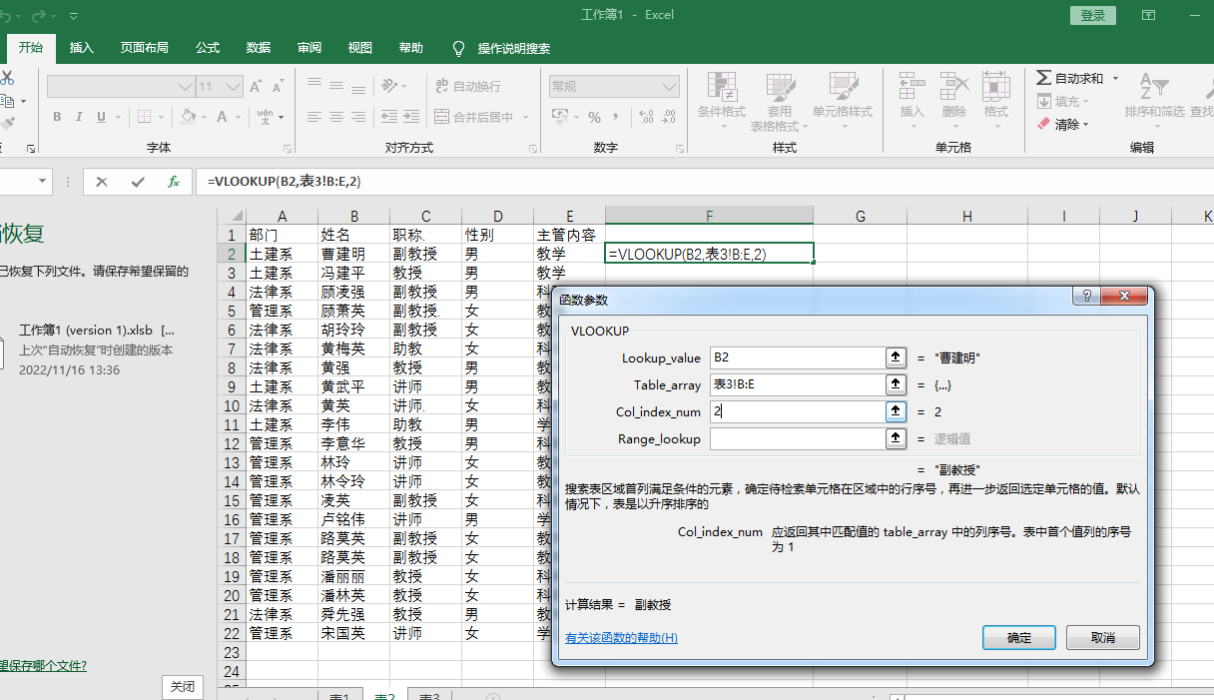1214x700 pixels.
Task: Click Range_lookup range selector icon
Action: pos(896,438)
